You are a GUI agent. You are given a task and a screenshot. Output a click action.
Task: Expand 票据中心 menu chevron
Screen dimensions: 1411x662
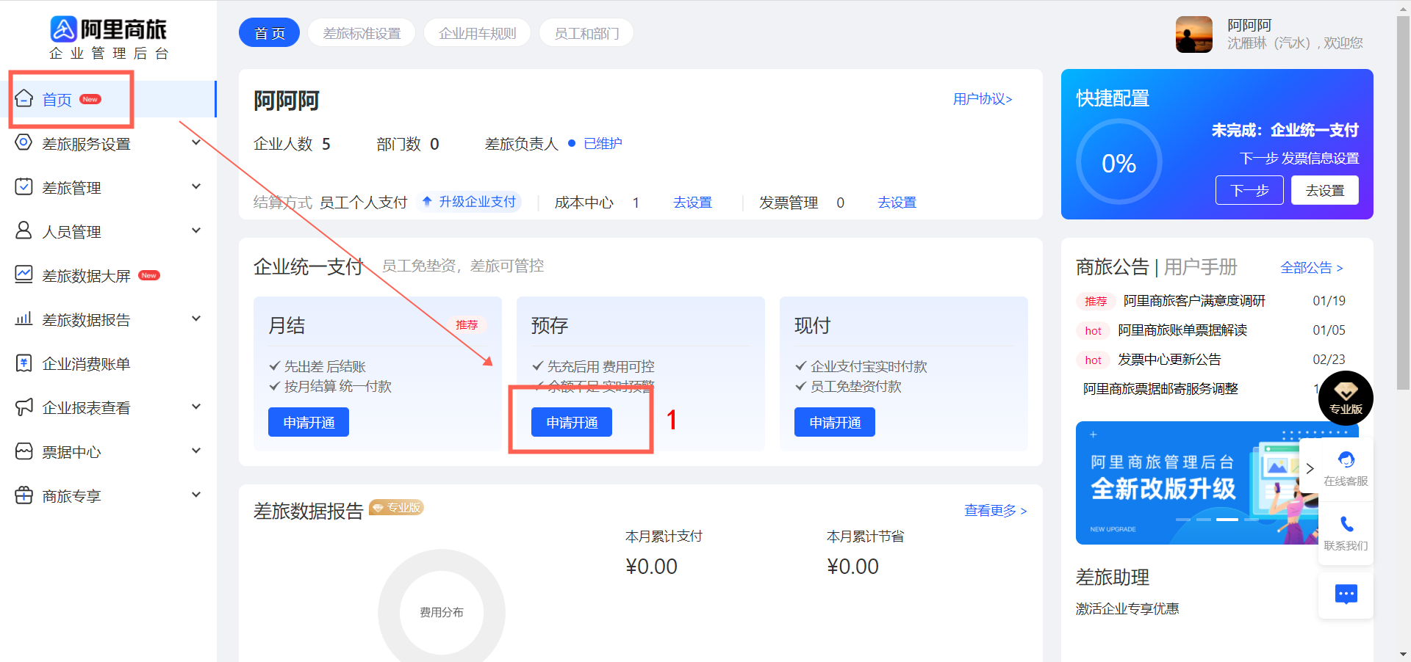[x=196, y=451]
